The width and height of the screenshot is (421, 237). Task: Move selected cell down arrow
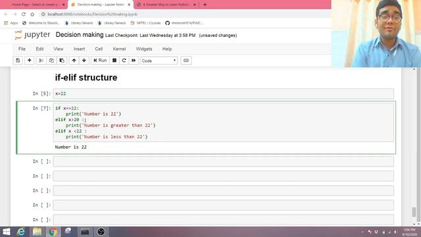click(x=84, y=61)
